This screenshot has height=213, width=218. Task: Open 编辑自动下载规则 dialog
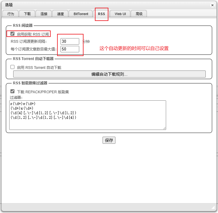(109, 74)
